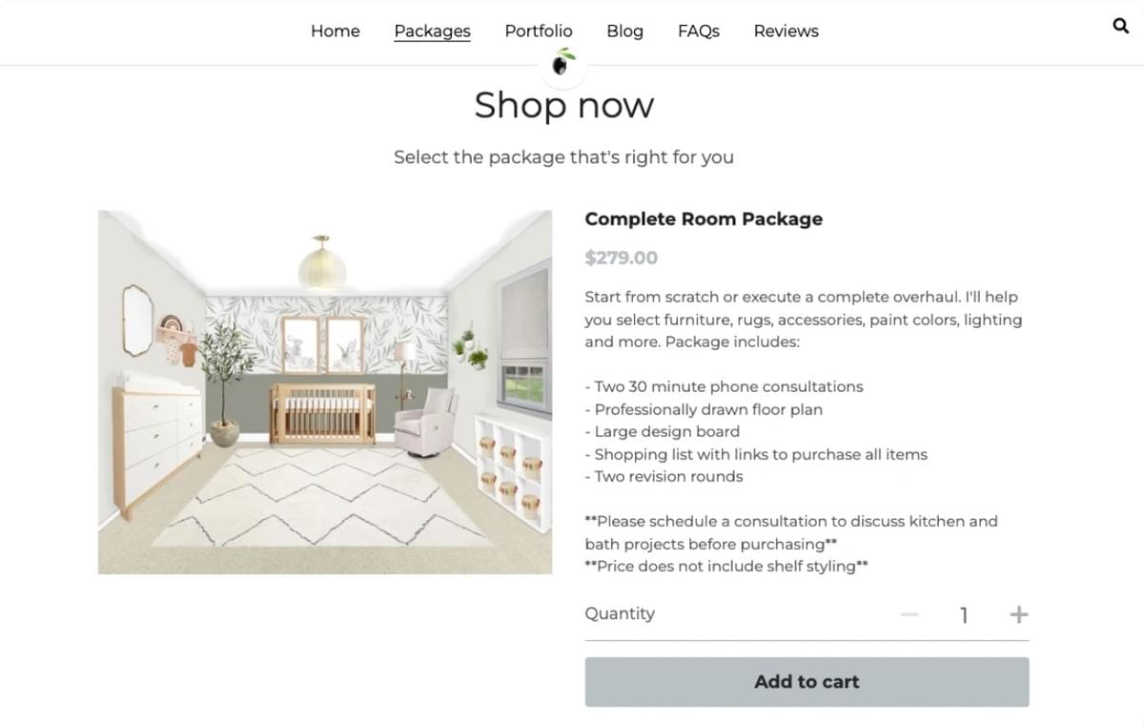The height and width of the screenshot is (725, 1144).
Task: Open the search icon
Action: [1120, 26]
